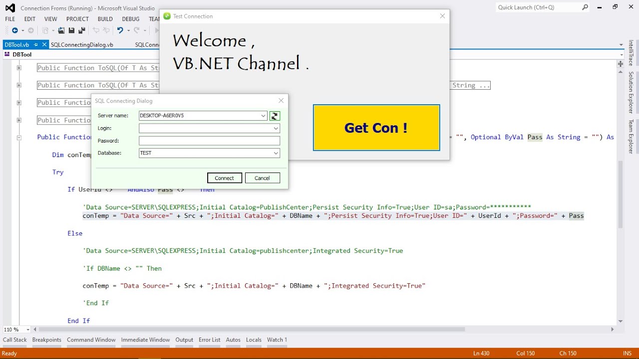
Task: Open the EDIT menu
Action: tap(30, 19)
